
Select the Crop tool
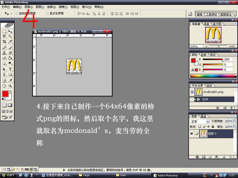pyautogui.click(x=4, y=42)
